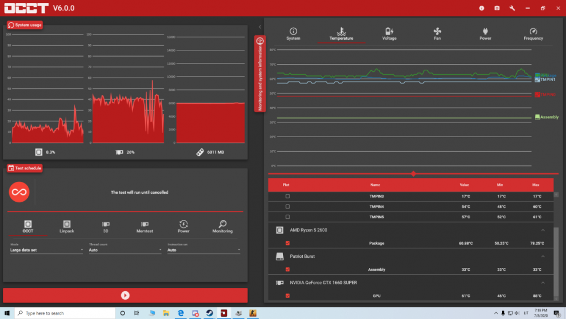Image resolution: width=566 pixels, height=319 pixels.
Task: Open settings via the wrench icon
Action: click(512, 8)
